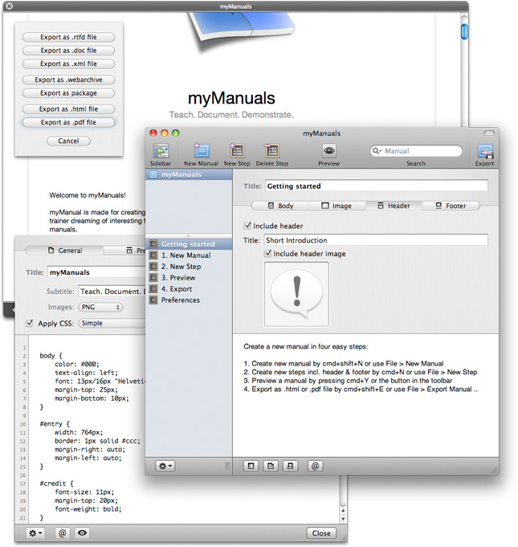Click the @ button in the CSS panel

(x=62, y=533)
